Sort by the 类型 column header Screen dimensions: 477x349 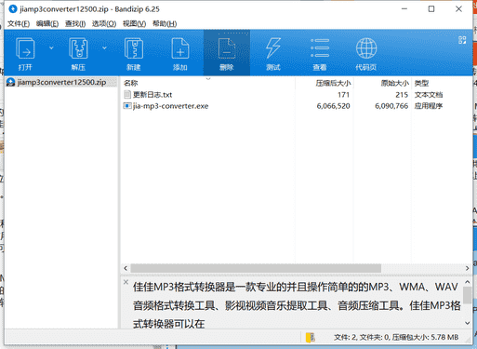tap(421, 83)
